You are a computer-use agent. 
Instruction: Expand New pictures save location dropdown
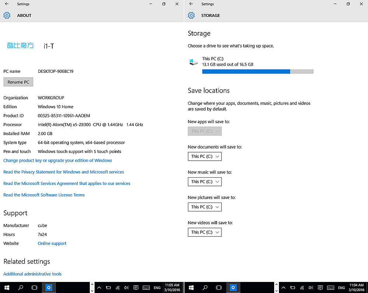[x=205, y=207]
